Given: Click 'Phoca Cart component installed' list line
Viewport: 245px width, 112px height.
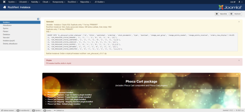Looking at the screenshot, I should pos(60,92).
